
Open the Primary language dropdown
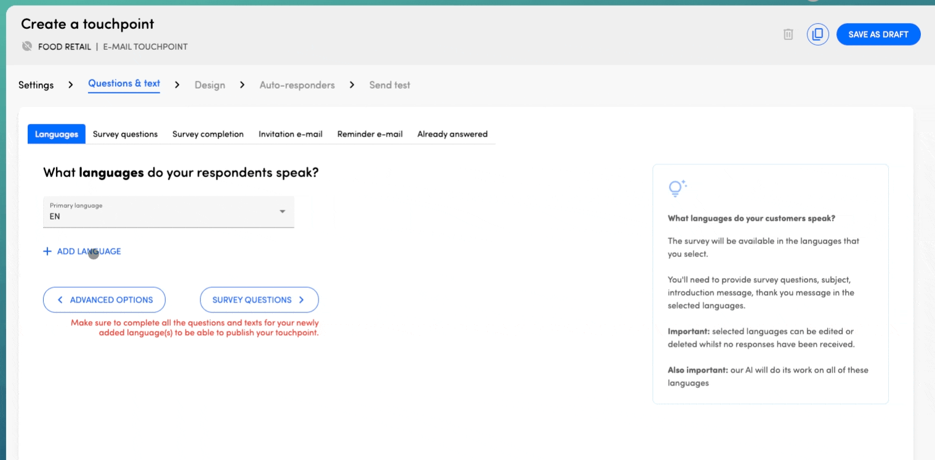pos(160,212)
